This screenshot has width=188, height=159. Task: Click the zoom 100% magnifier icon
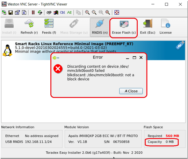click(x=101, y=12)
